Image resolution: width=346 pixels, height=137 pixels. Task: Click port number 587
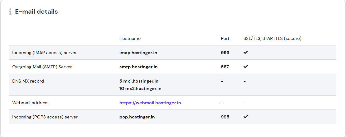tap(225, 67)
